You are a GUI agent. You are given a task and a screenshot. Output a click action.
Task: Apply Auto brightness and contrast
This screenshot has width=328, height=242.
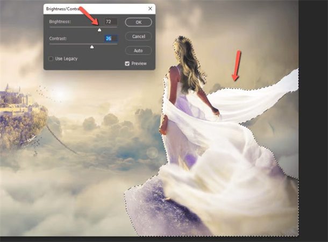(138, 50)
